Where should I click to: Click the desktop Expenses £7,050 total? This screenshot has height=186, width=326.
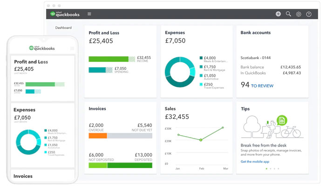click(175, 41)
